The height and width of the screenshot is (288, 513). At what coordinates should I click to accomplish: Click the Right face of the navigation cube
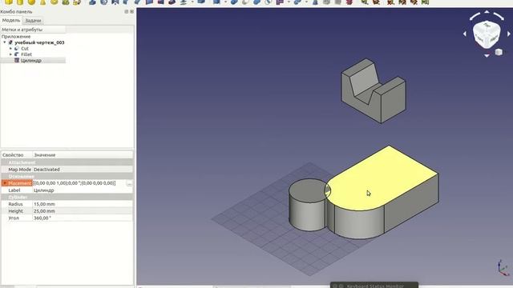click(494, 38)
